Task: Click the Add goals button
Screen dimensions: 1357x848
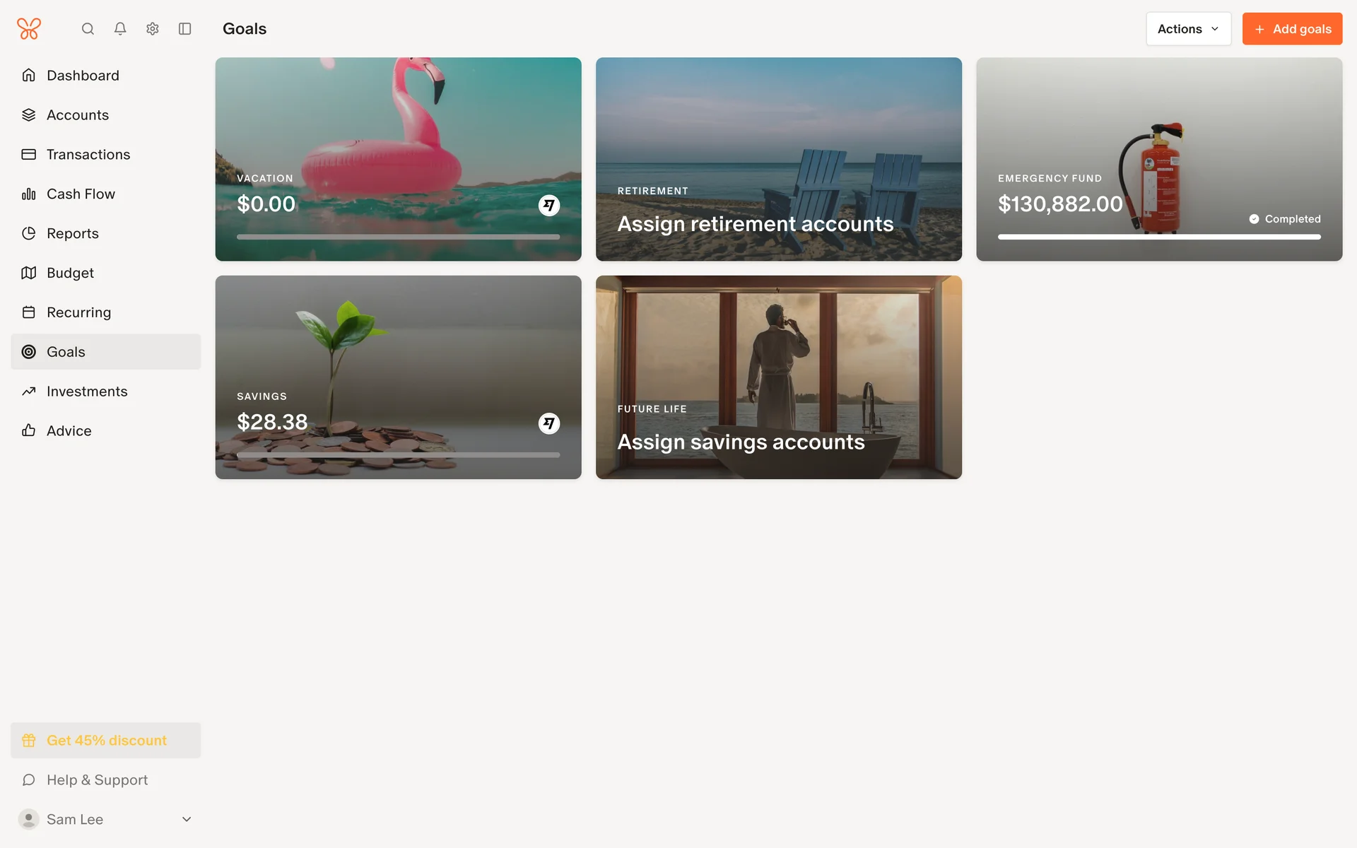Action: pos(1292,29)
